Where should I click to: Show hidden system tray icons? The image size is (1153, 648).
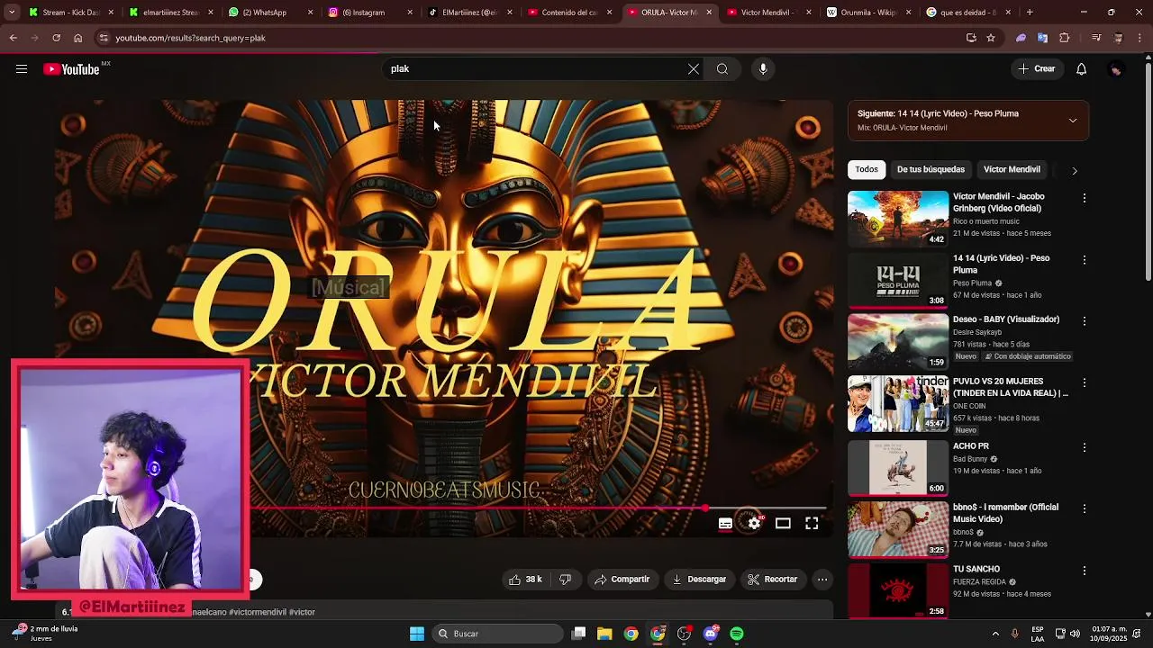(995, 634)
